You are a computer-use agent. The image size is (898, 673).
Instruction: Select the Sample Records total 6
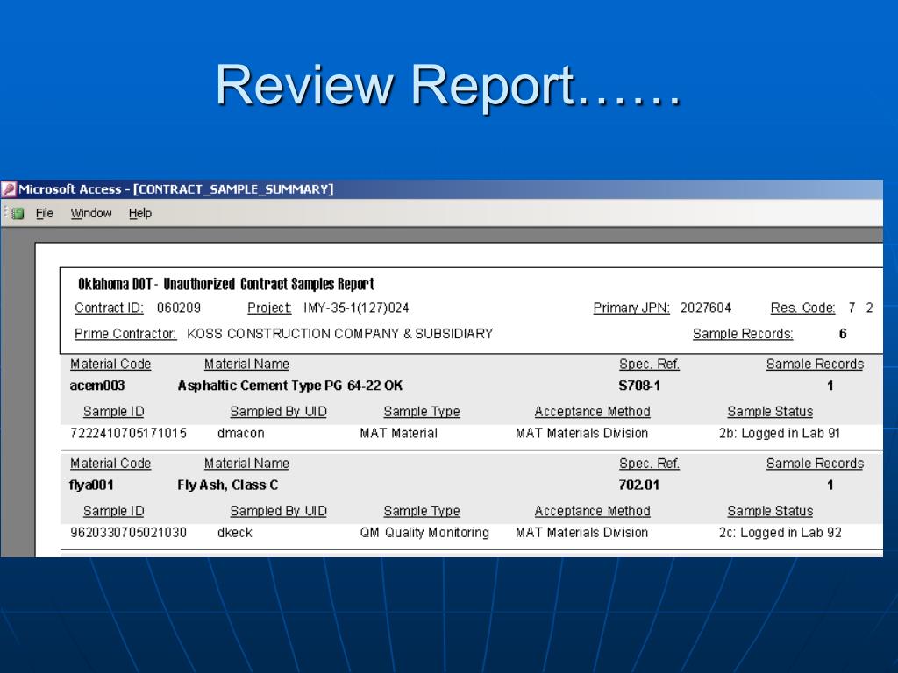pyautogui.click(x=843, y=334)
